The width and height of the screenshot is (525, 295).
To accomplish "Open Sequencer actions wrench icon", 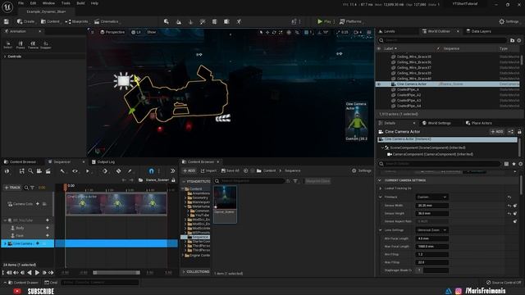I will point(62,171).
